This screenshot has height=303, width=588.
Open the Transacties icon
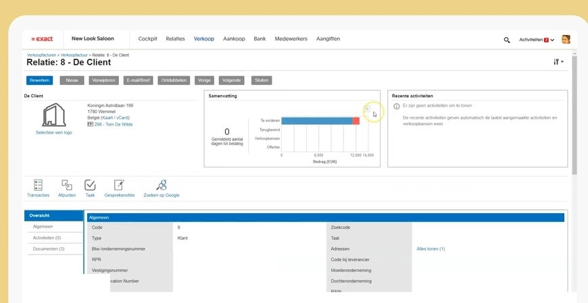coord(38,185)
